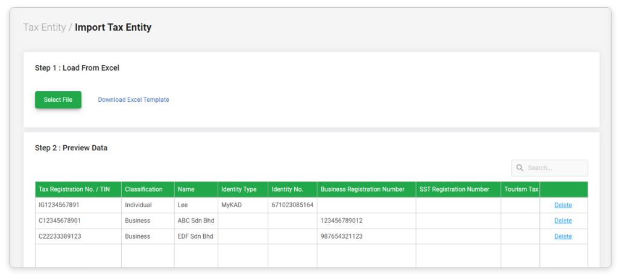Select the C12345678901 TIN cell

coord(60,221)
